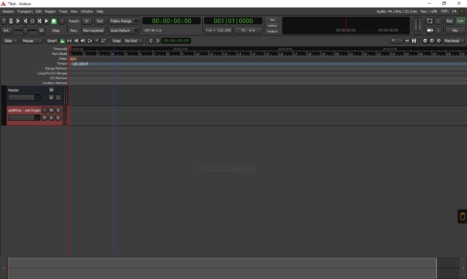
Task: Adjust the Master gain fader
Action: (24, 98)
